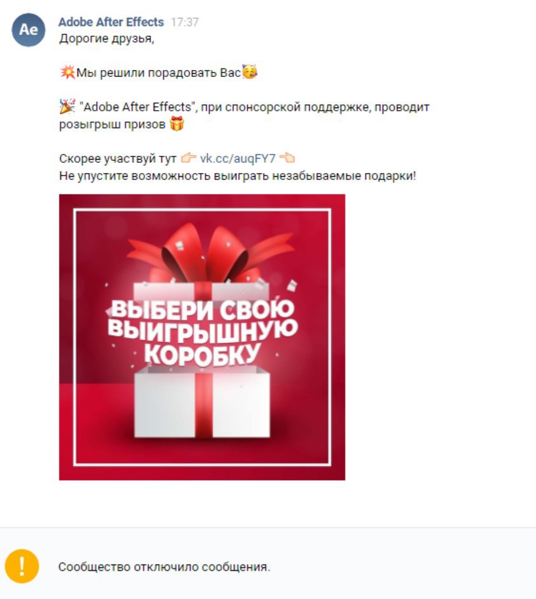Click the 'Скорее участвуй тут' text
This screenshot has width=536, height=599.
click(118, 158)
